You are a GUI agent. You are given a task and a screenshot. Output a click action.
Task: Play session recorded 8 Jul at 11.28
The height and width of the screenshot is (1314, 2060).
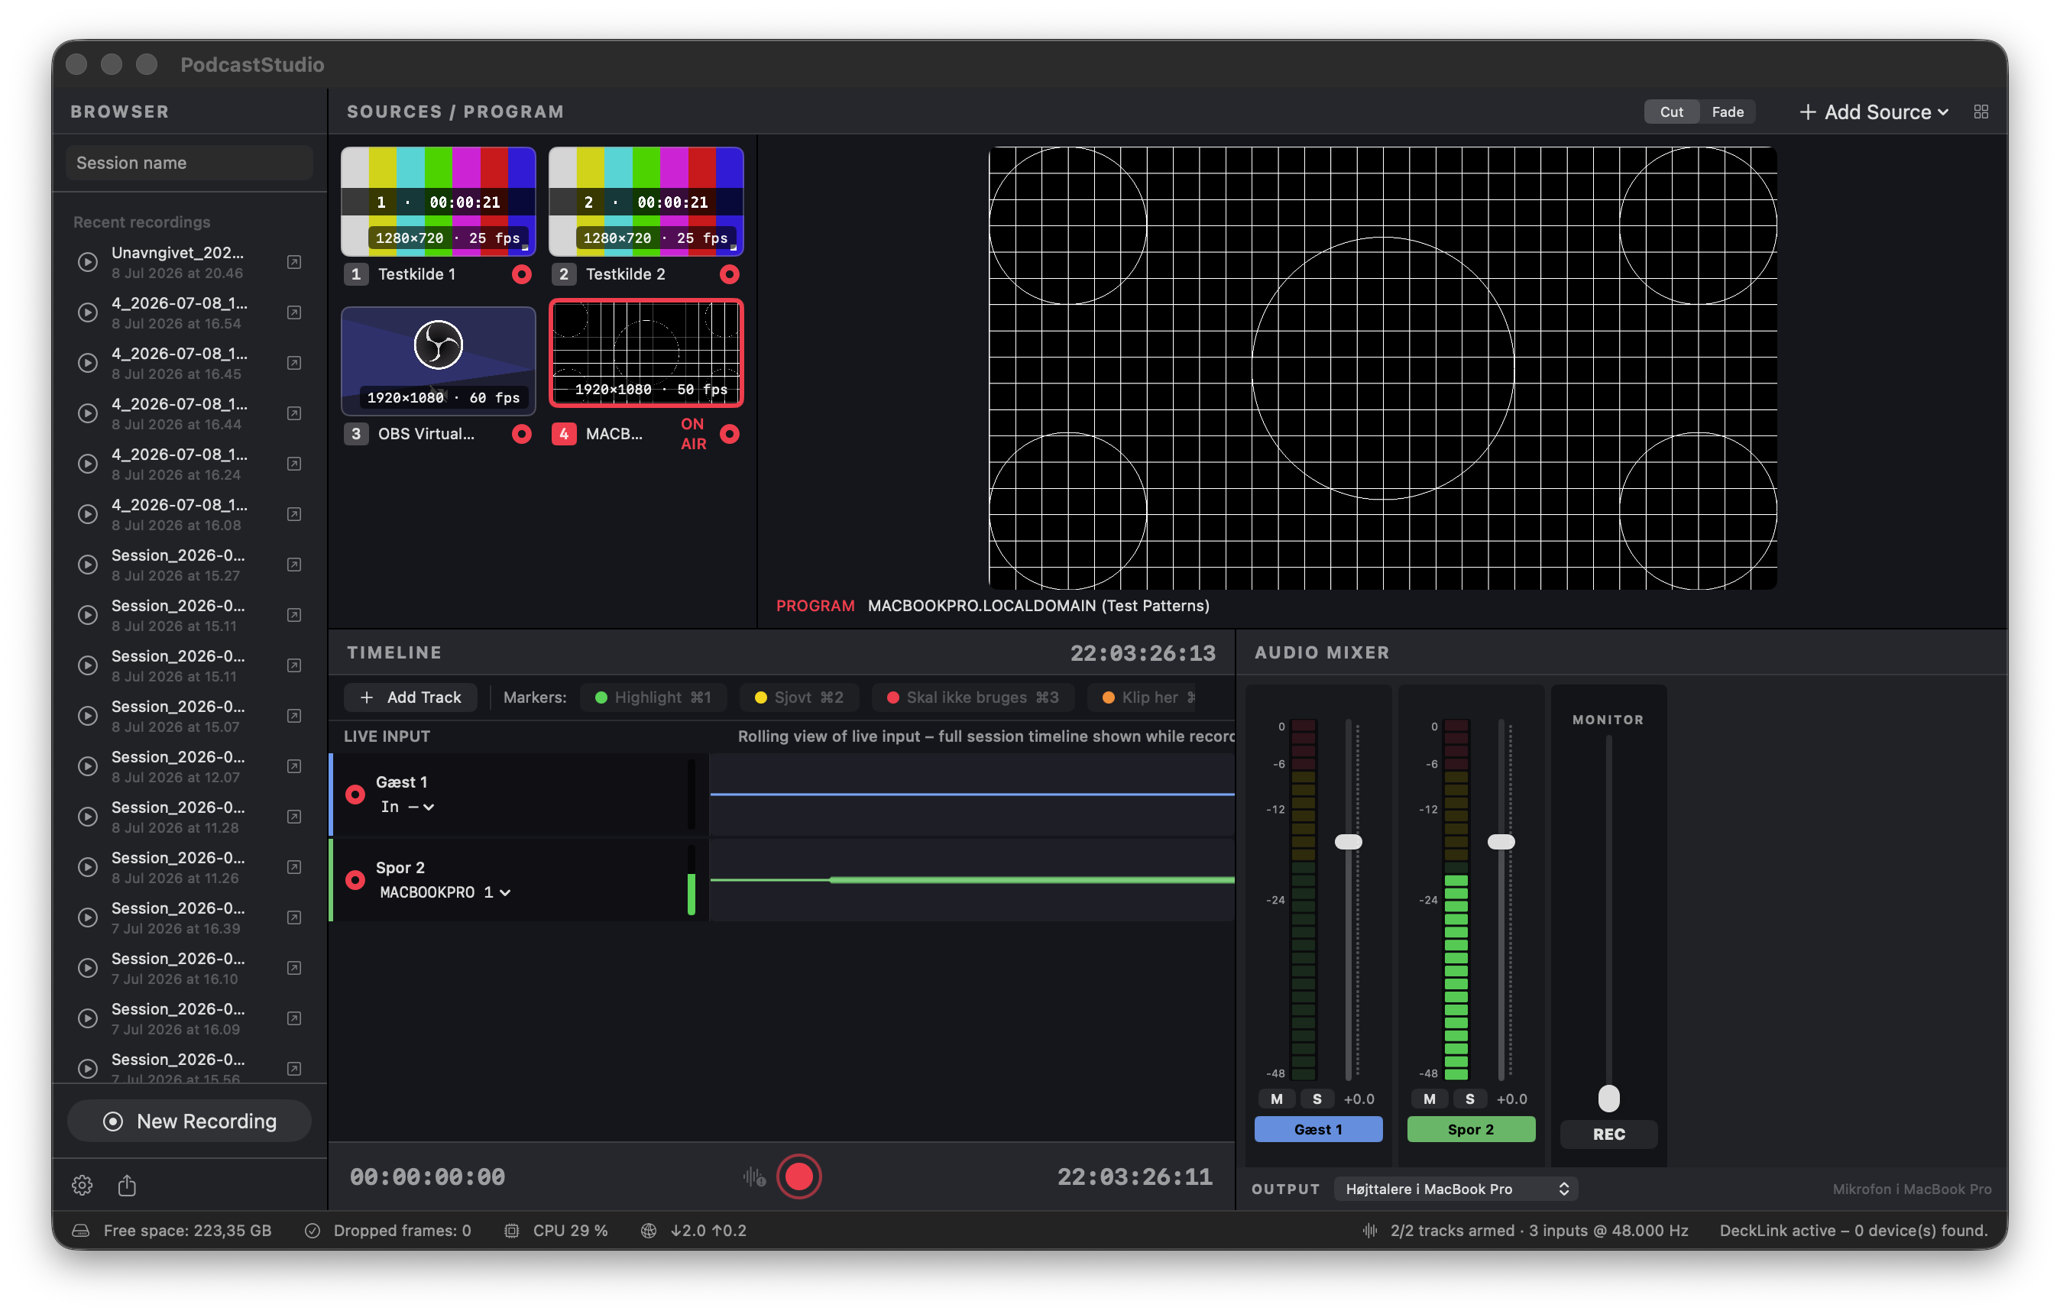point(87,817)
